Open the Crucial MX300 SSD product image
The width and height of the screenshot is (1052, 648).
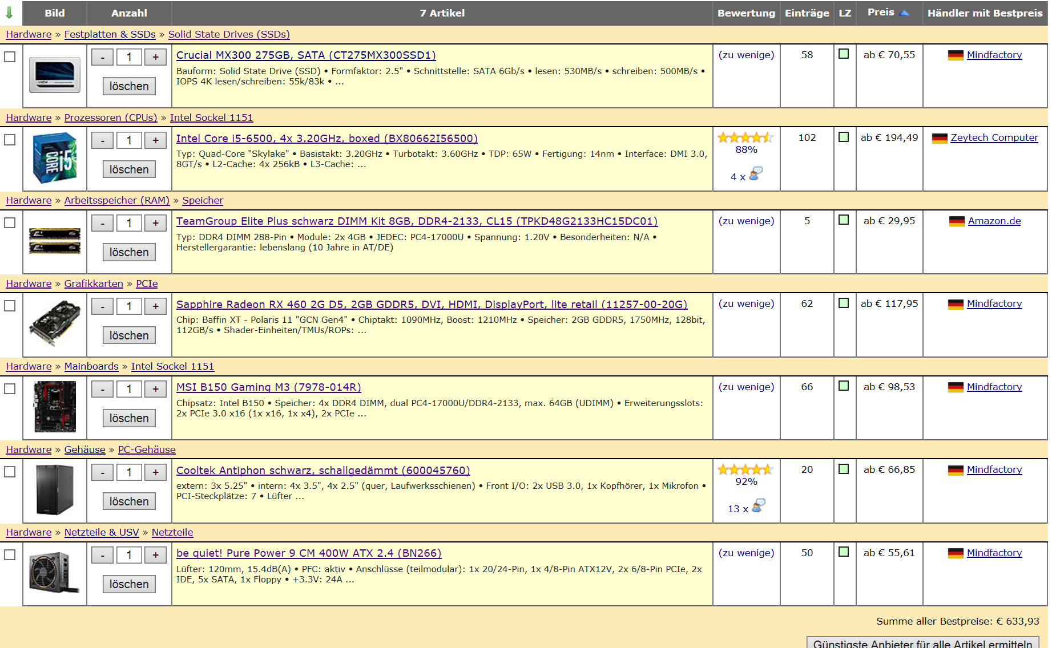click(55, 75)
